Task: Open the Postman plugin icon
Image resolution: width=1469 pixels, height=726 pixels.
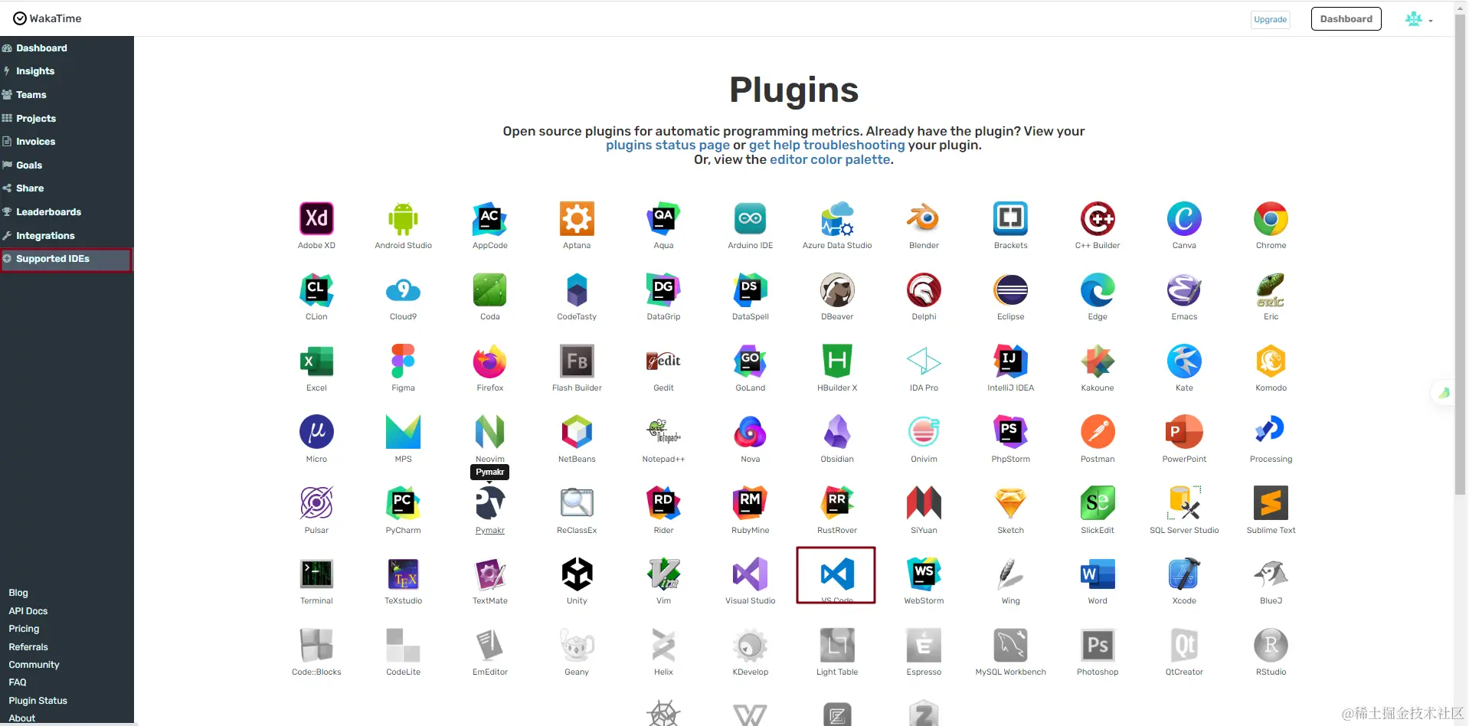Action: (1098, 433)
